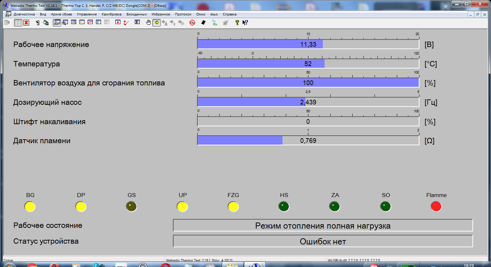Click the red Flamme indicator lamp
Image resolution: width=491 pixels, height=267 pixels.
point(436,207)
